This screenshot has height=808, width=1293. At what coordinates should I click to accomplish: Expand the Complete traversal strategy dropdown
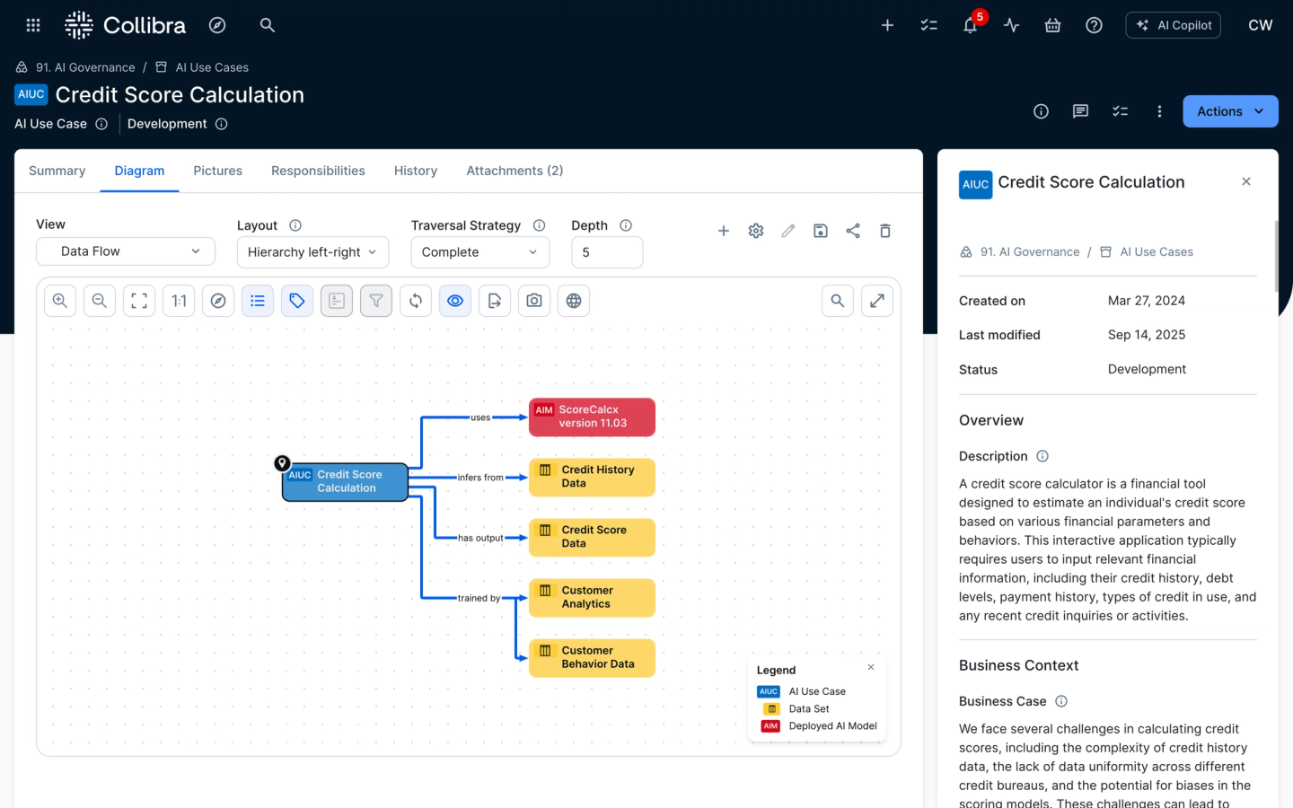tap(479, 252)
